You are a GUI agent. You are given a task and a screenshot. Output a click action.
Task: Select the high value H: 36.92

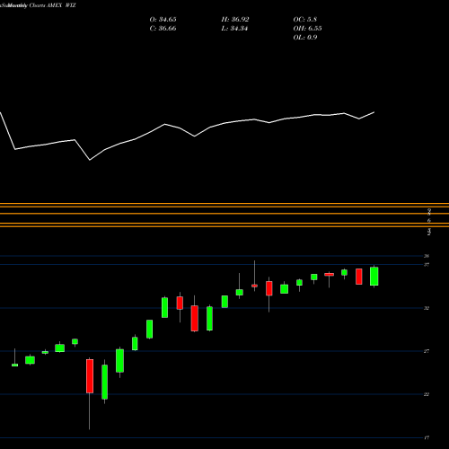coord(235,20)
